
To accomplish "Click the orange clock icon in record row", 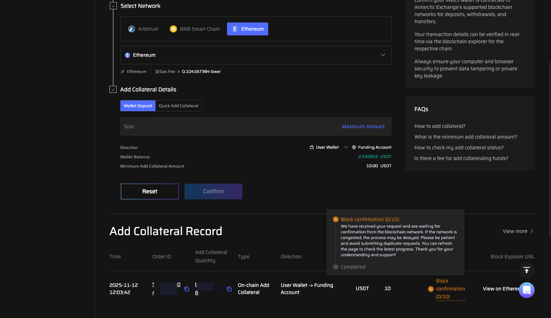I will click(431, 289).
